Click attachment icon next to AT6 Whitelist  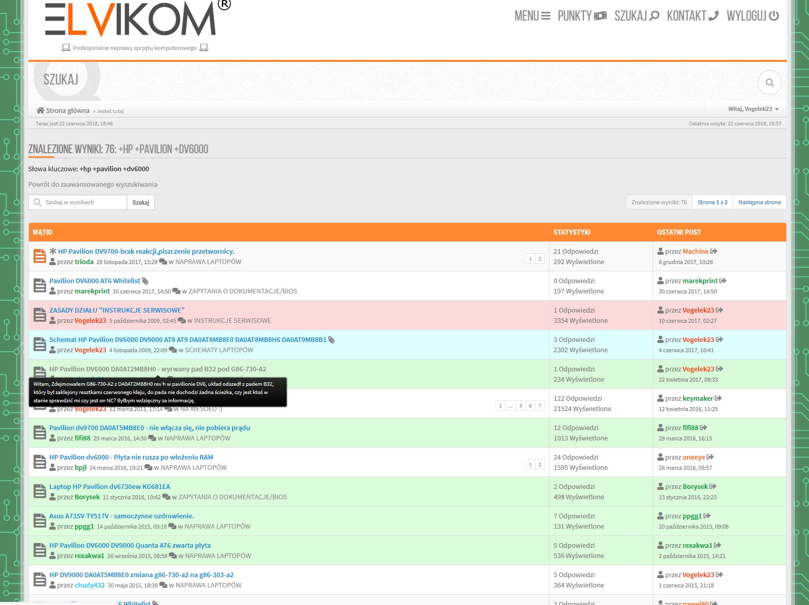[145, 281]
